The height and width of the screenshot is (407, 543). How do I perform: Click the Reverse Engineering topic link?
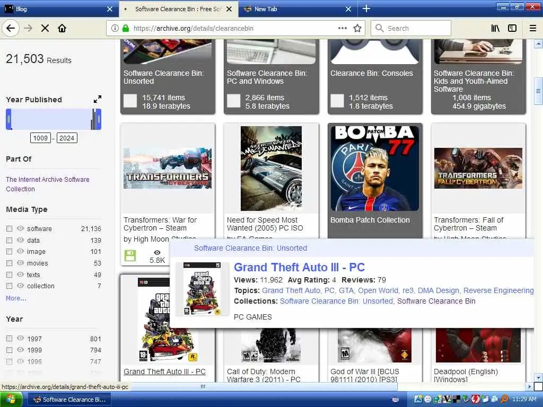pyautogui.click(x=498, y=291)
